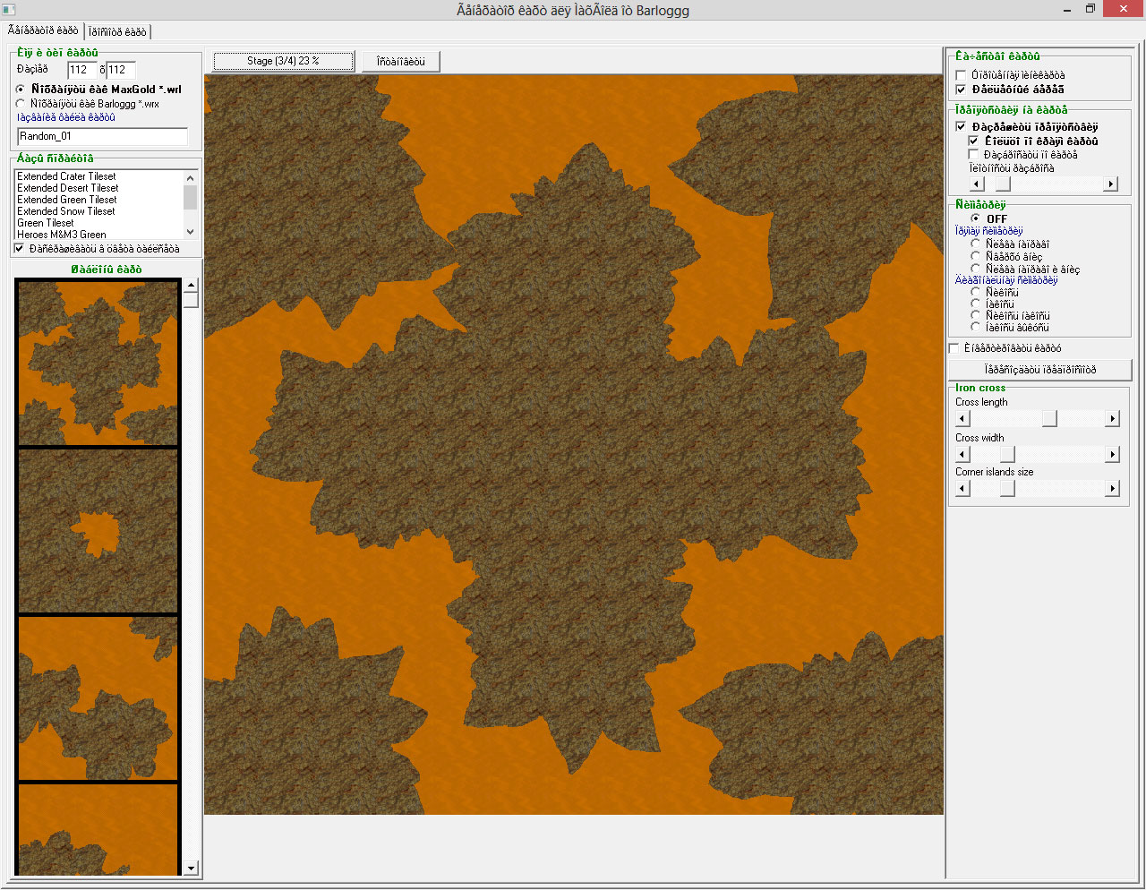Click the tileset list scroll-up arrow

click(190, 178)
